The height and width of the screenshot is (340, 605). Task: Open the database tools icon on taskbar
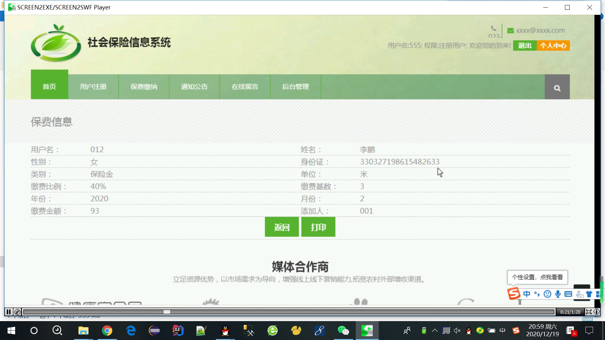(249, 331)
